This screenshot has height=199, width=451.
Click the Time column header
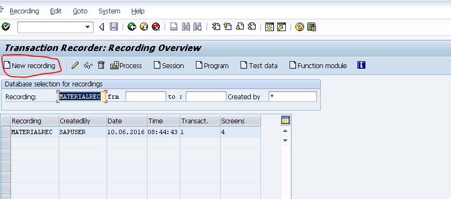coord(164,121)
